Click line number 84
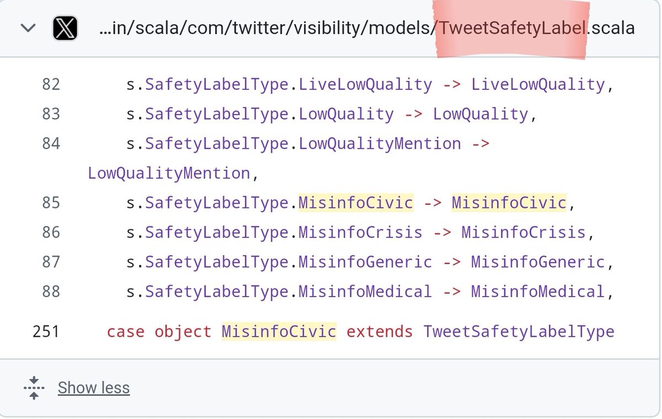 point(51,143)
